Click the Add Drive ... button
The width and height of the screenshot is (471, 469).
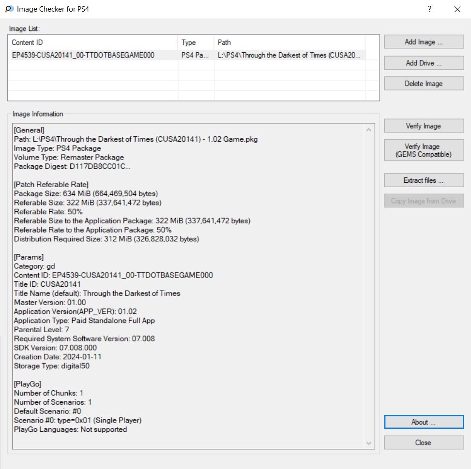pos(424,63)
